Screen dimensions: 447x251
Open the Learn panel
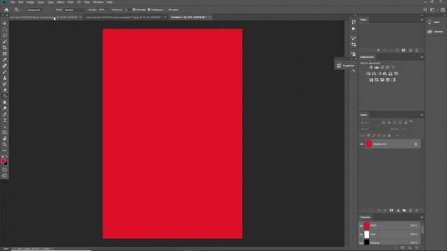point(435,22)
